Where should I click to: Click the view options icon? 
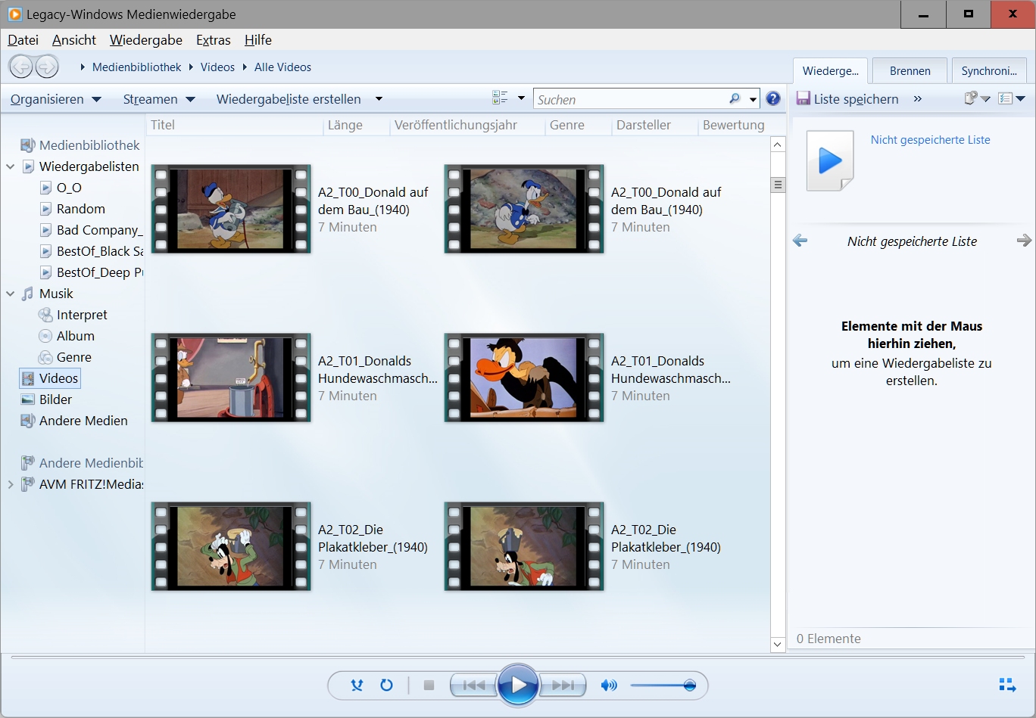pyautogui.click(x=500, y=98)
